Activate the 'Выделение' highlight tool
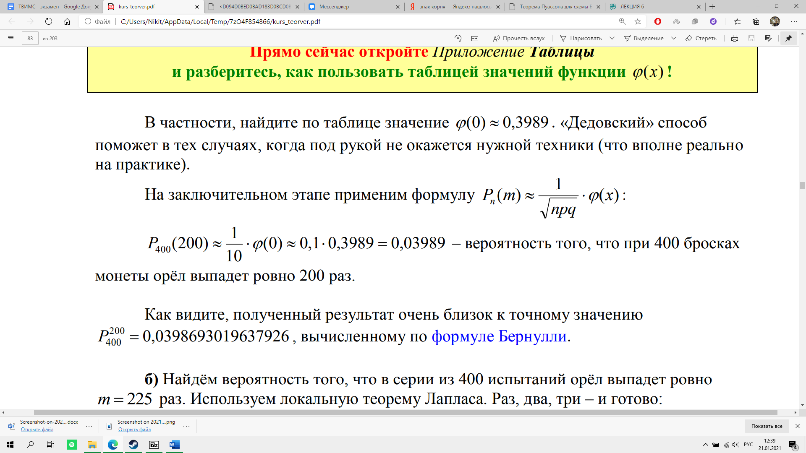Screen dimensions: 806x453 tap(644, 38)
